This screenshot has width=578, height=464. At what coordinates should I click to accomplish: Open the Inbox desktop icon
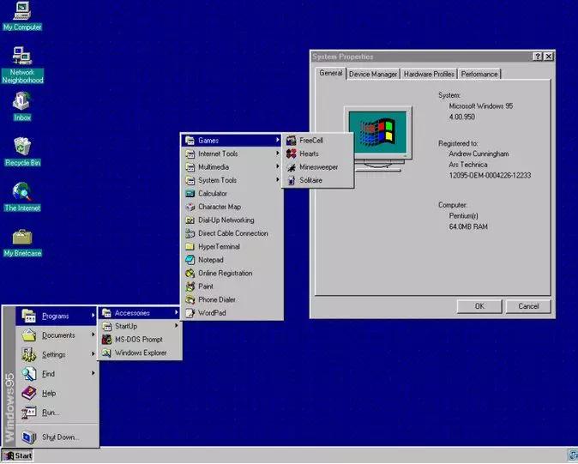point(21,103)
